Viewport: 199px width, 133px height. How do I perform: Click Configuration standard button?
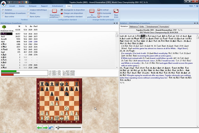coord(72,17)
